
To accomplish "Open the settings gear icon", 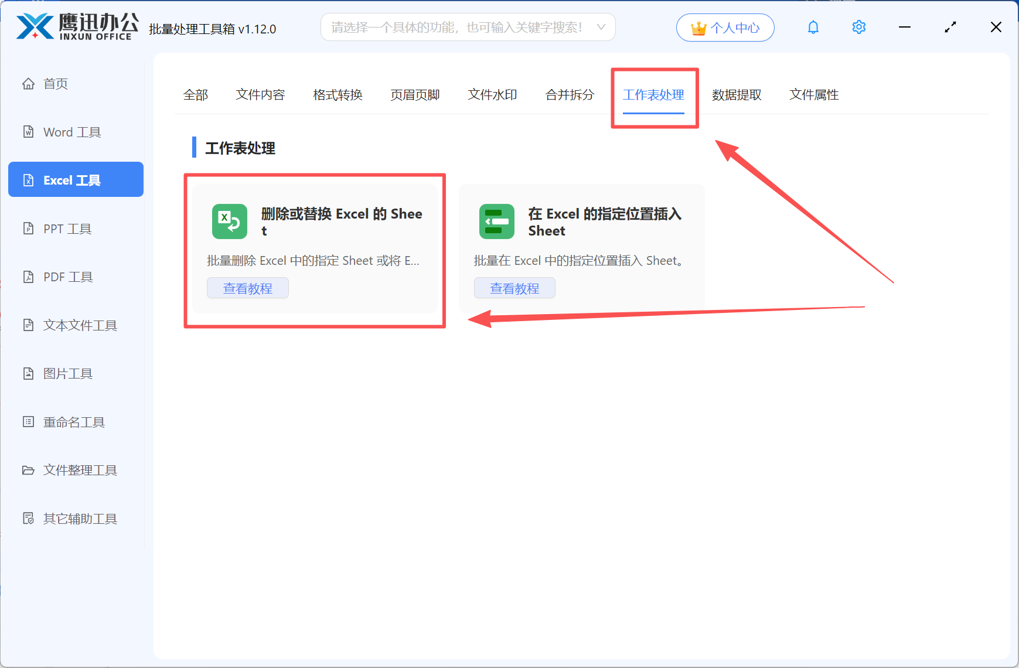I will tap(858, 26).
